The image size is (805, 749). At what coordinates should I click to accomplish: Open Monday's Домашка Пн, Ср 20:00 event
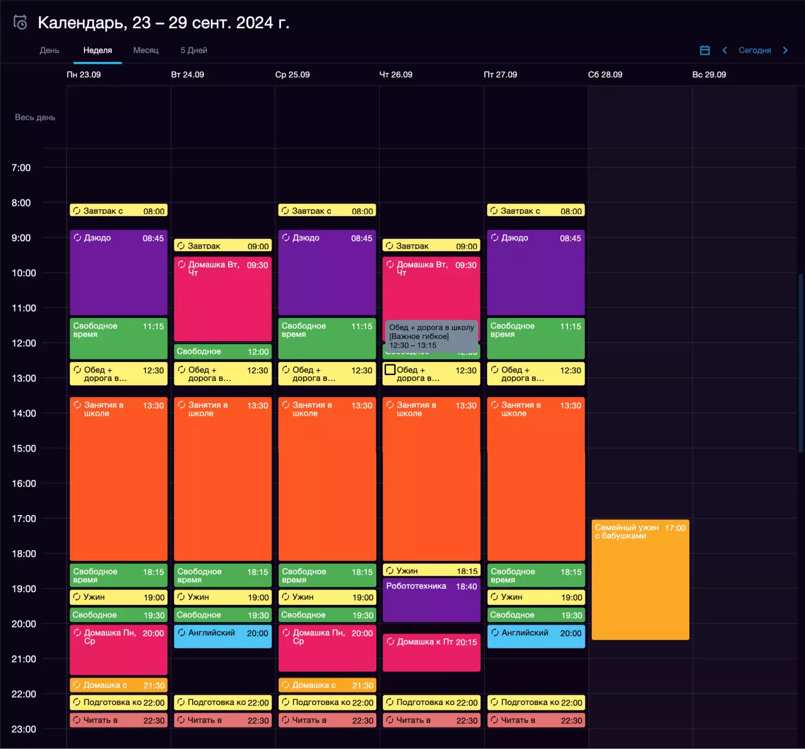118,650
